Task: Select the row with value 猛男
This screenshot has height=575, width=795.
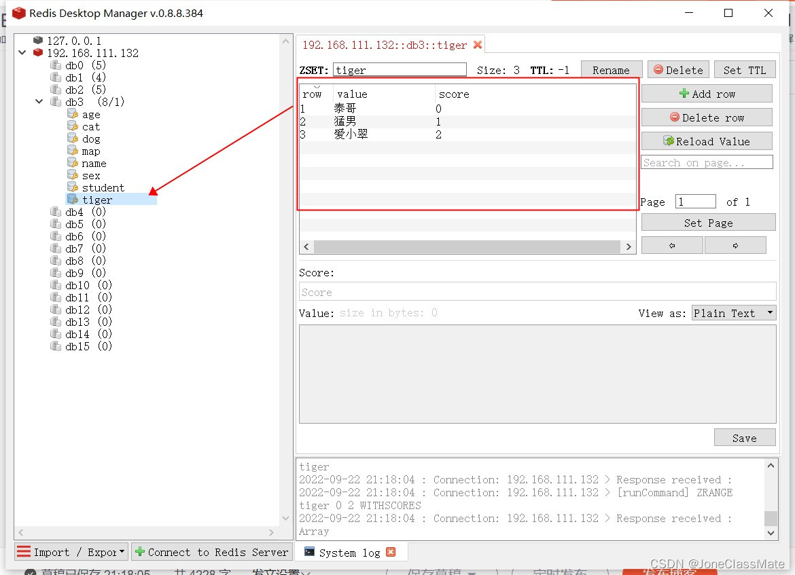Action: tap(467, 122)
